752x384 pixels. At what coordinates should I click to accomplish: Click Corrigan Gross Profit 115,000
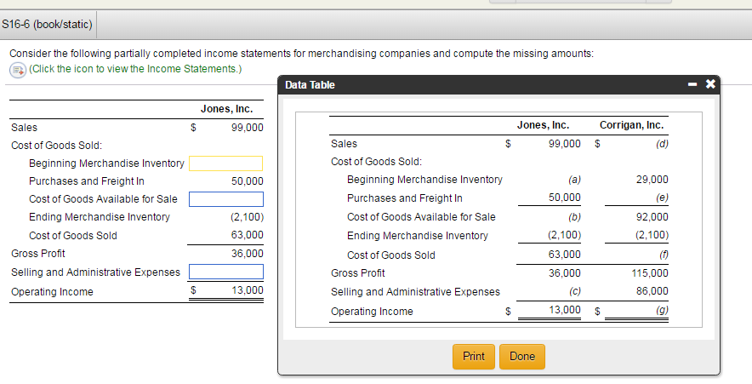pos(650,273)
